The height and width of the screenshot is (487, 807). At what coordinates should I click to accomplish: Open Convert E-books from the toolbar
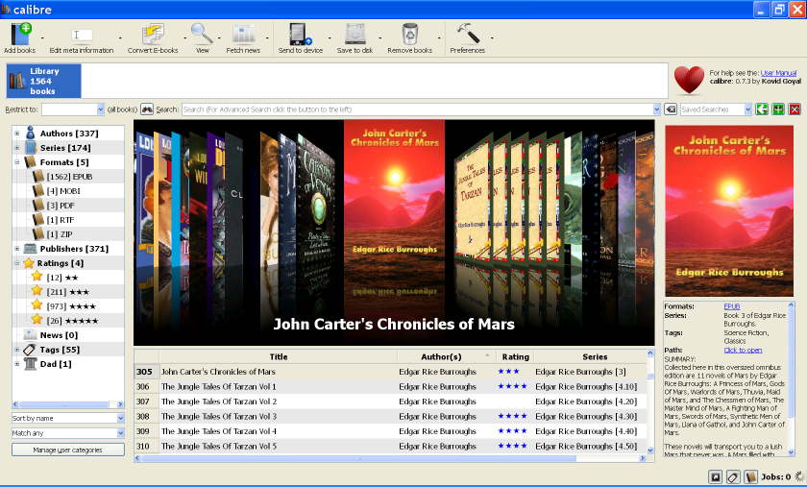[153, 34]
